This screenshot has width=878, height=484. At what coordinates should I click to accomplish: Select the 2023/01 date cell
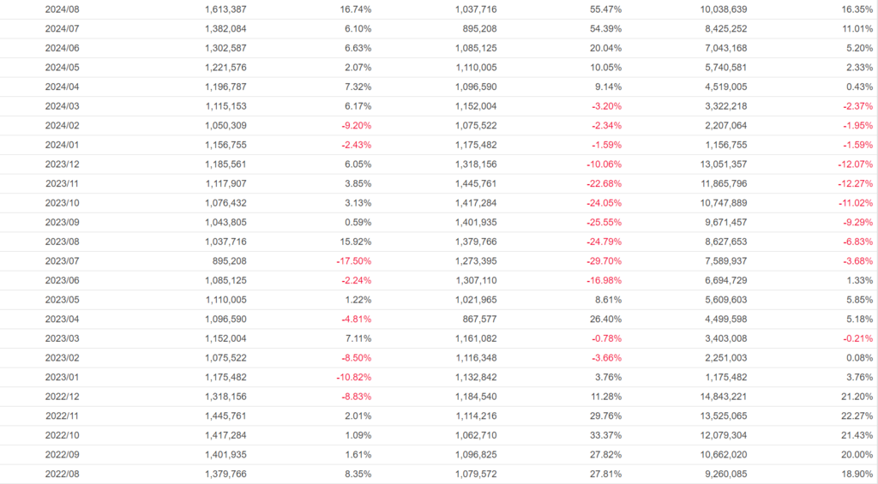(62, 377)
